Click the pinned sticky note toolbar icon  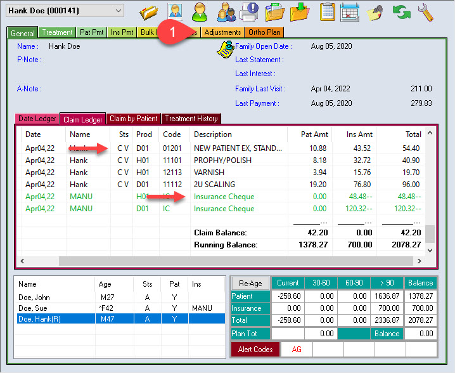375,12
